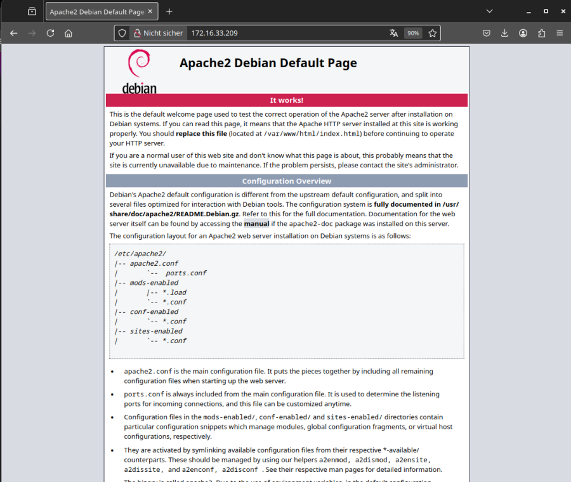571x482 pixels.
Task: Navigate back to the previous page
Action: [13, 32]
